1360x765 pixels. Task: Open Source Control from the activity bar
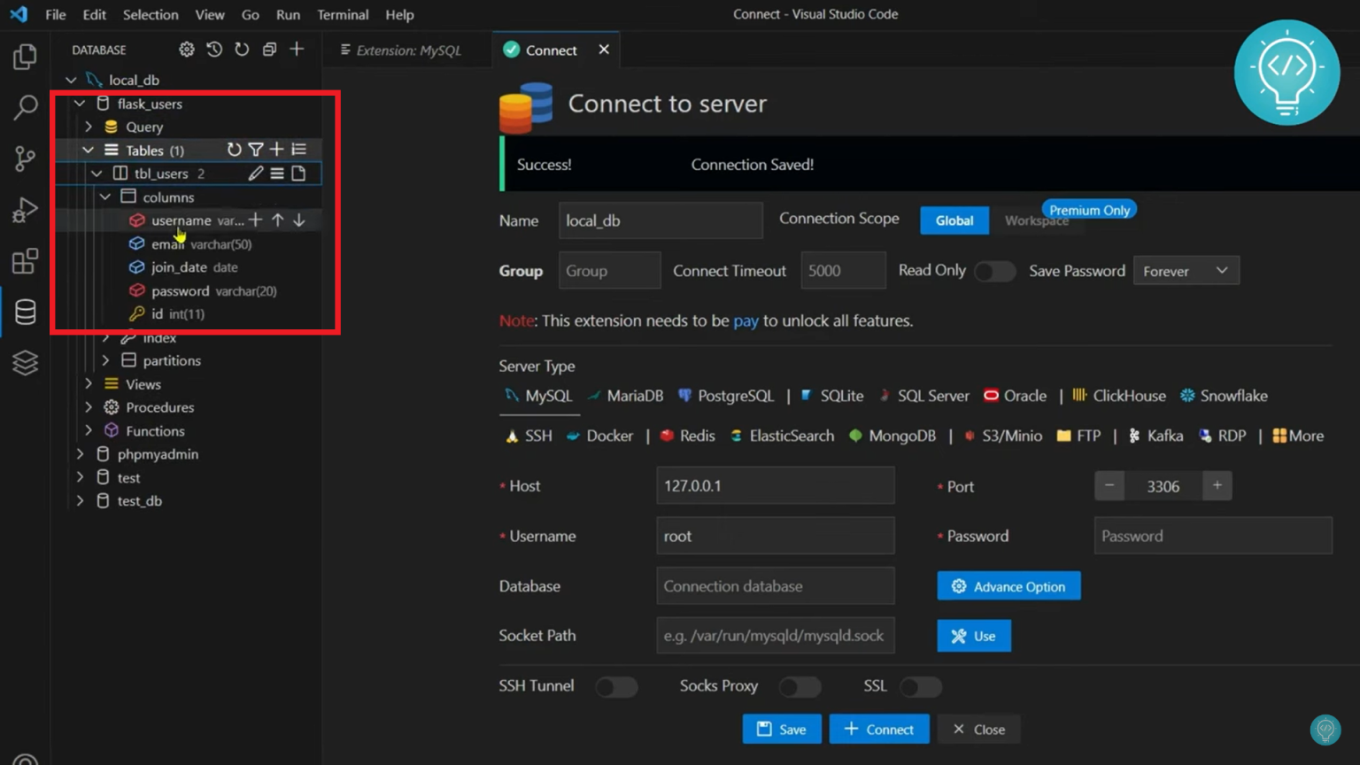[24, 158]
